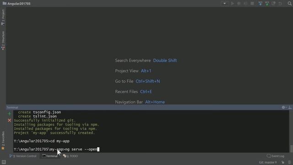This screenshot has width=293, height=165.
Task: Click the 'Ctrl+E' Recent Files hint
Action: click(x=146, y=92)
